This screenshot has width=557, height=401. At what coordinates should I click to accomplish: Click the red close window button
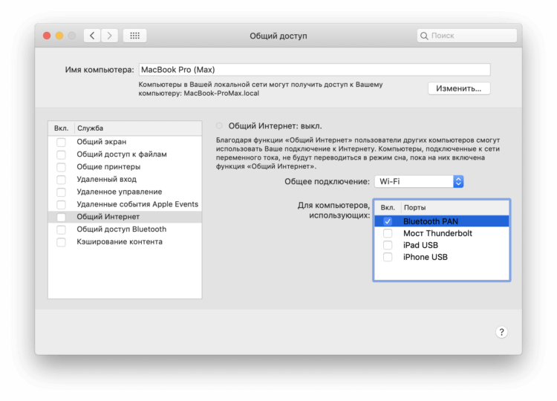pyautogui.click(x=47, y=36)
